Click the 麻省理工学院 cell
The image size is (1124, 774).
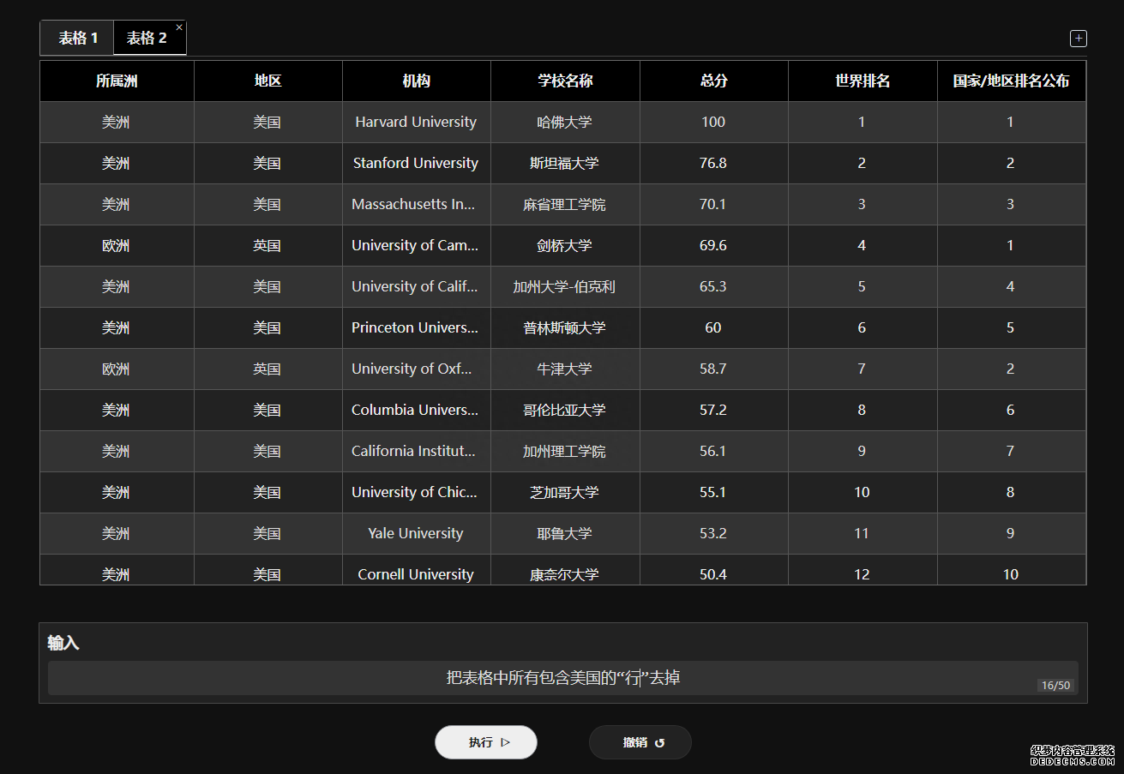tap(565, 205)
